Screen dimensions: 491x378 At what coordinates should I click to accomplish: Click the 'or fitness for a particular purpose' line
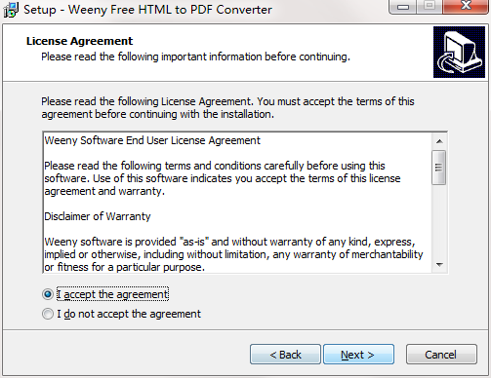coord(125,267)
